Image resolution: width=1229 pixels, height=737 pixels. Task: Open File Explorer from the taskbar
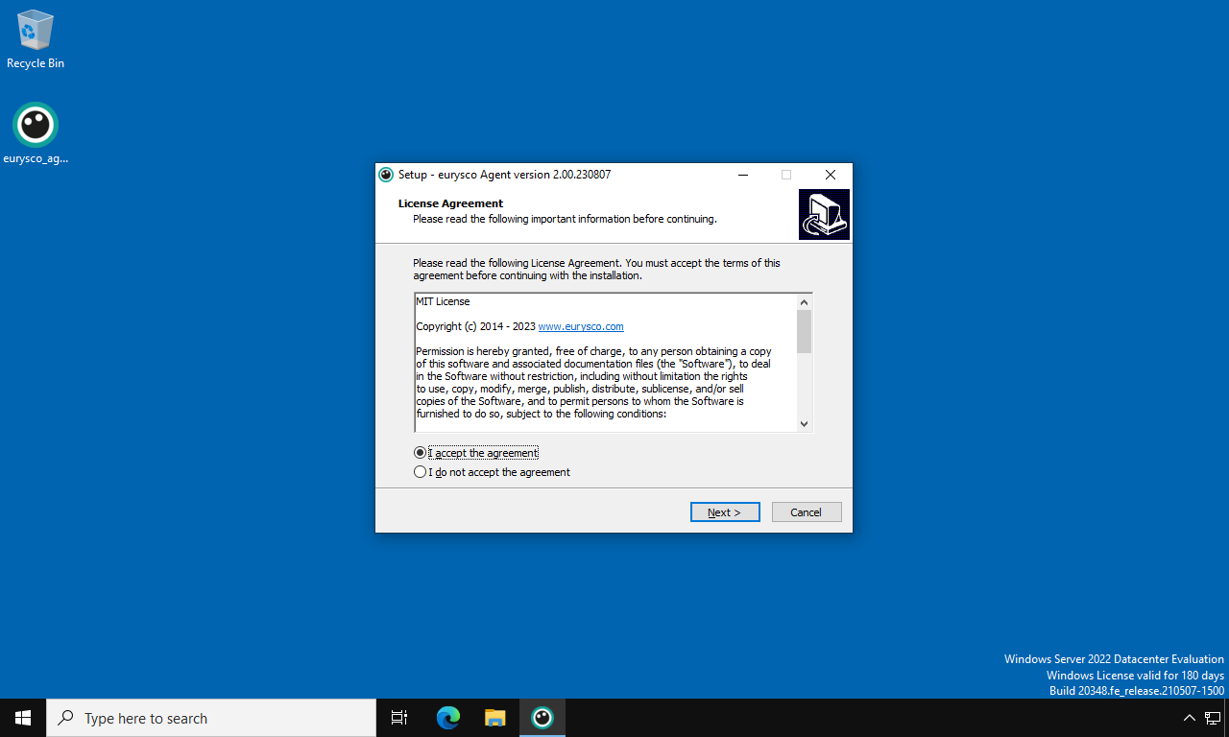pos(494,718)
